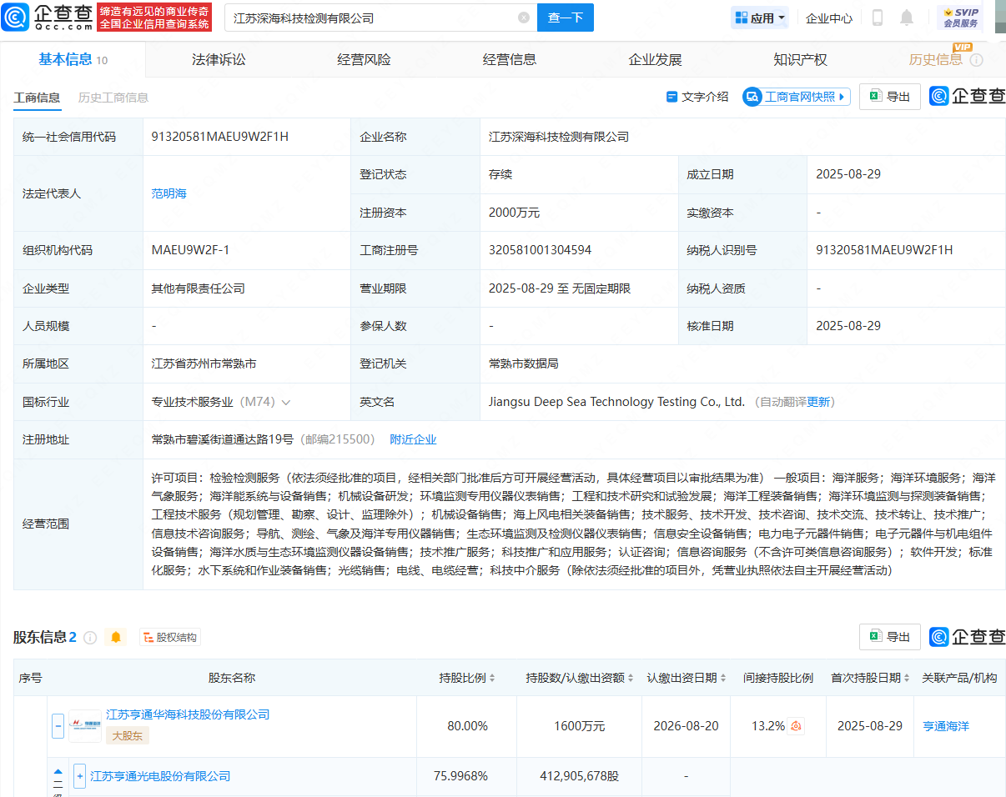Open notifications bell in the header
Viewport: 1006px width, 797px height.
point(907,18)
